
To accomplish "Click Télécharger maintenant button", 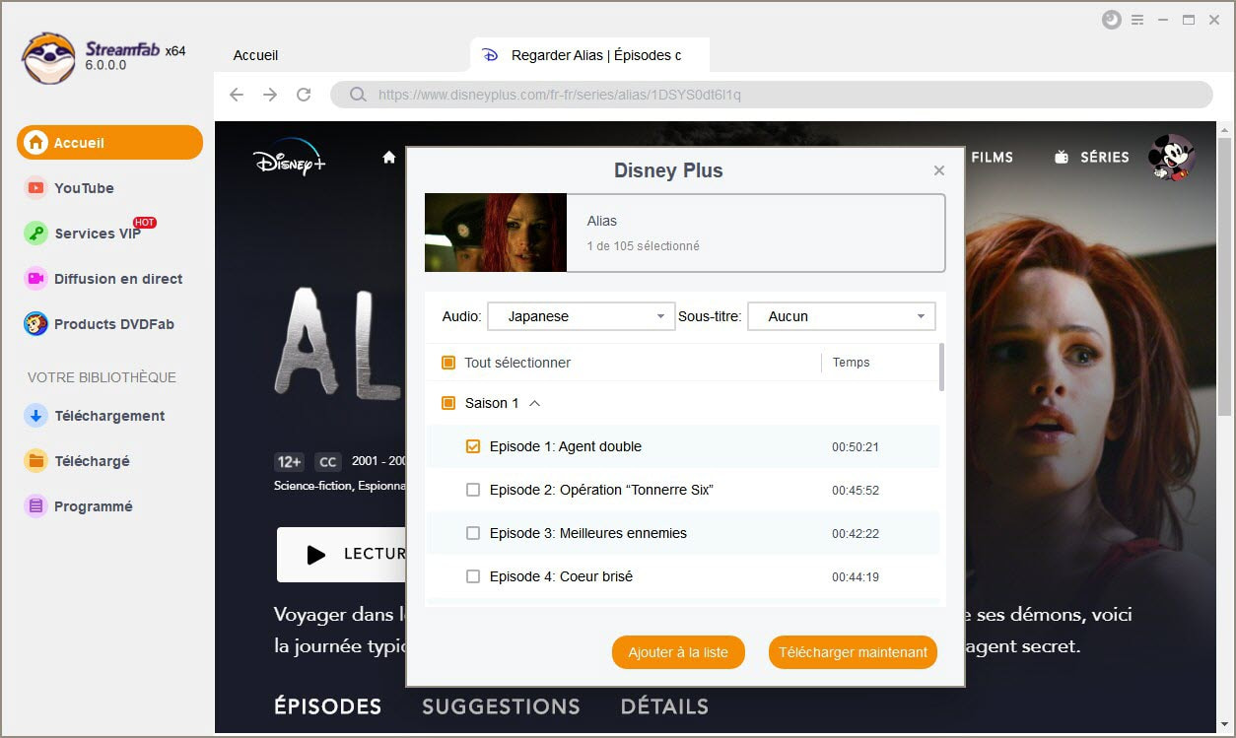I will pyautogui.click(x=853, y=652).
